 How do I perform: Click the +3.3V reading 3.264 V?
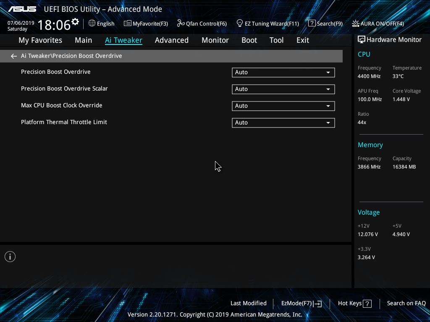(x=366, y=257)
